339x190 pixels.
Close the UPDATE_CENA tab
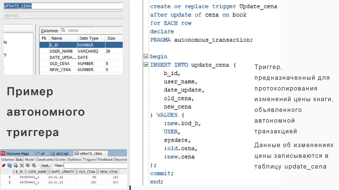click(105, 154)
